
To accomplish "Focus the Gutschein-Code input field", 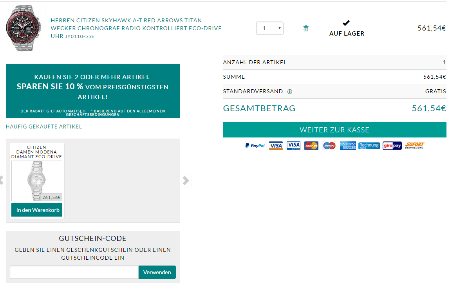I will tap(74, 272).
